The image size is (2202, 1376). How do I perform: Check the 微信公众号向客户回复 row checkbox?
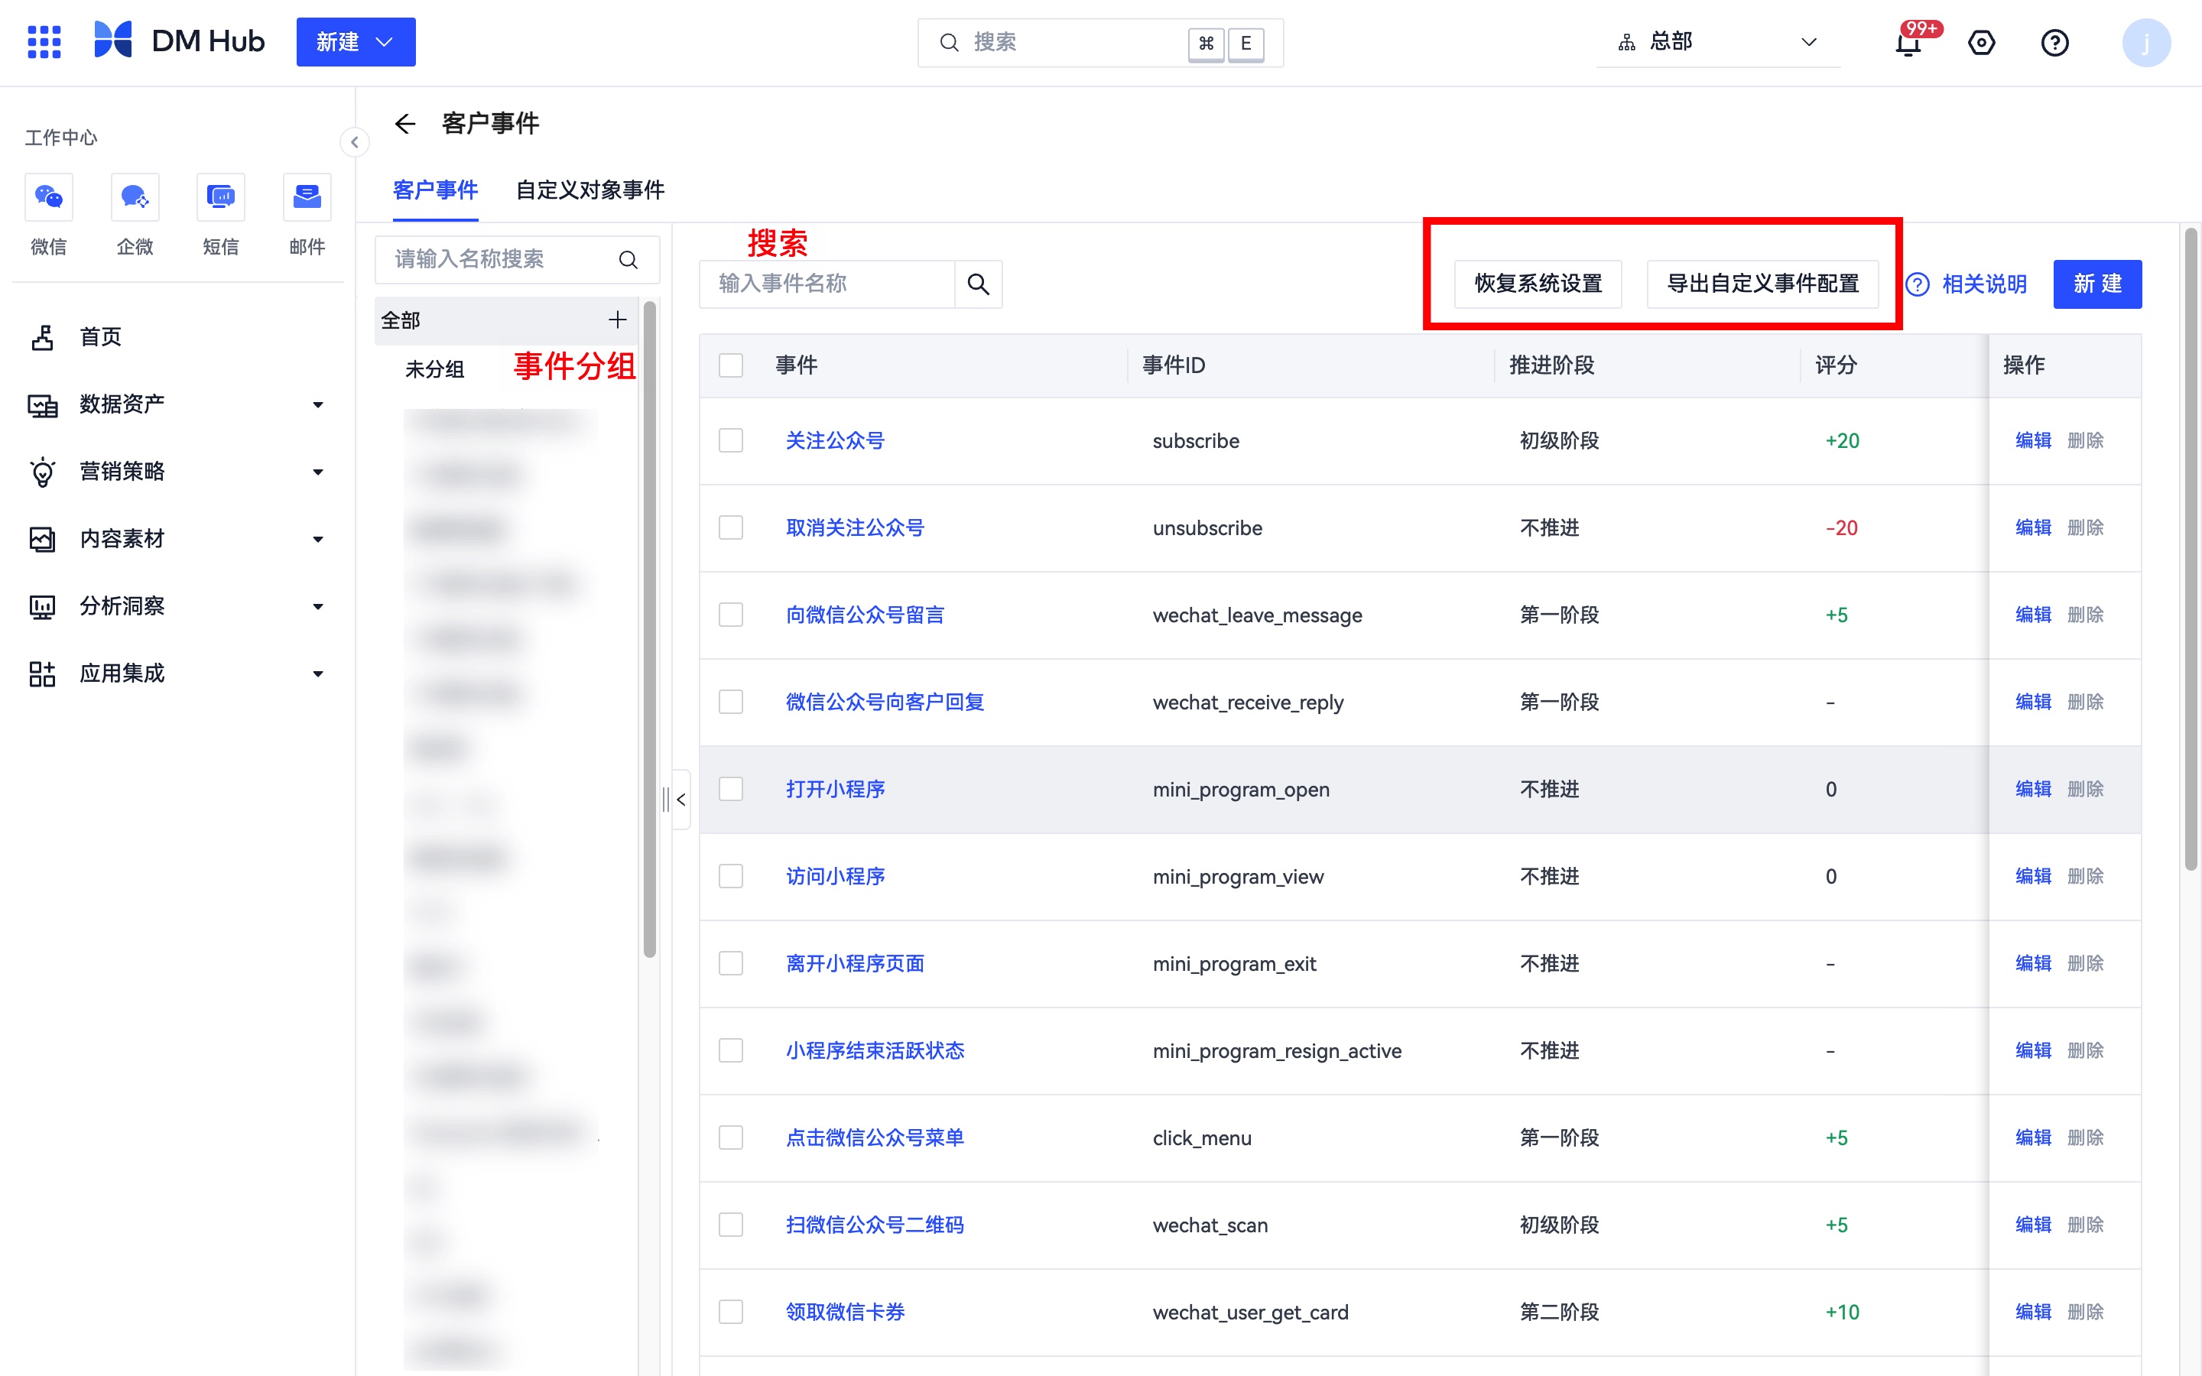731,702
